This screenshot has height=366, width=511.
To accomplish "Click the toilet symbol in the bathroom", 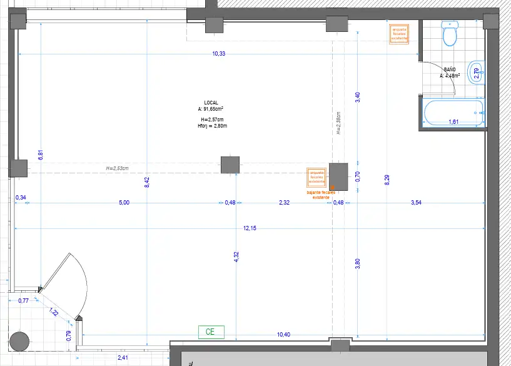I will 450,33.
